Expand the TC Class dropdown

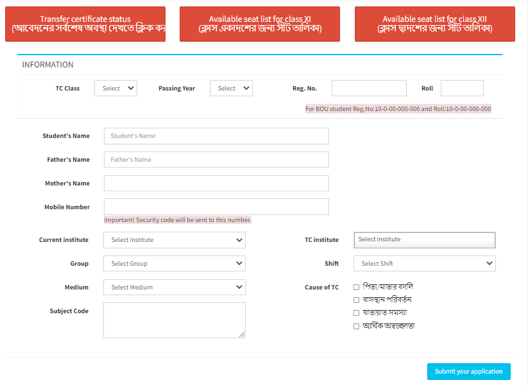click(x=115, y=89)
